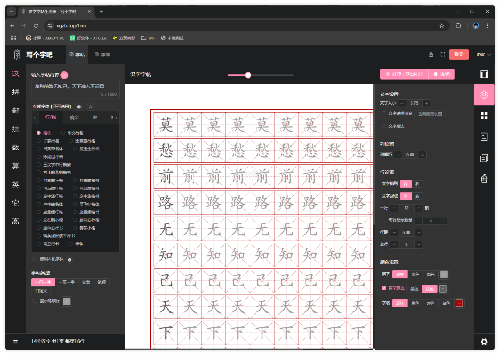Expand the 游客 user dropdown
This screenshot has width=500, height=355.
tap(484, 55)
